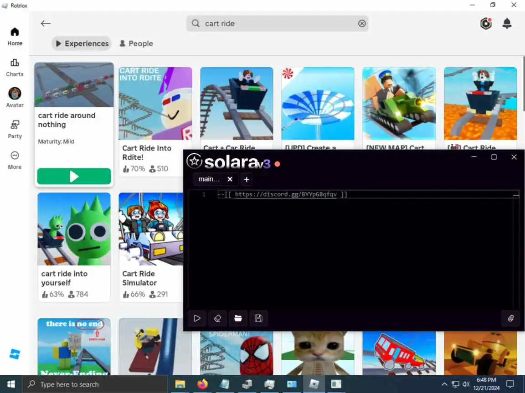Go back with the left arrow
The width and height of the screenshot is (525, 393).
[x=46, y=23]
